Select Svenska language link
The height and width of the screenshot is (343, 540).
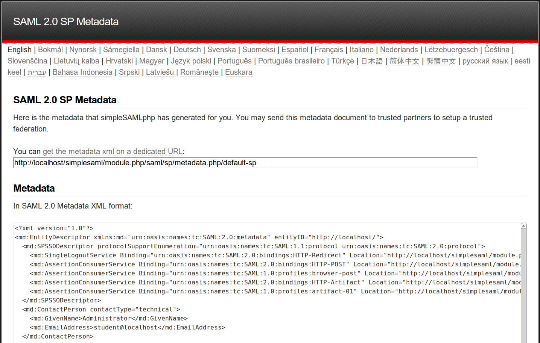(222, 50)
